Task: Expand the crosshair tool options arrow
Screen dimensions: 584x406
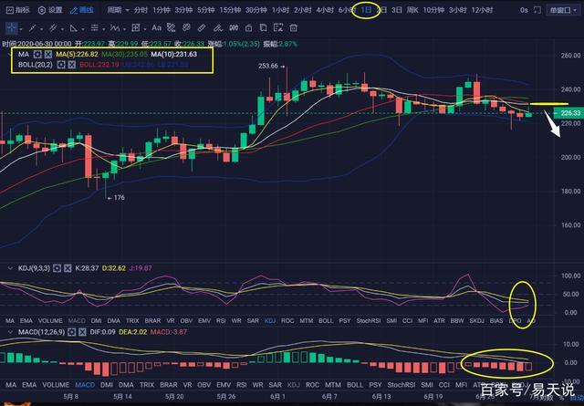Action: pos(20,28)
